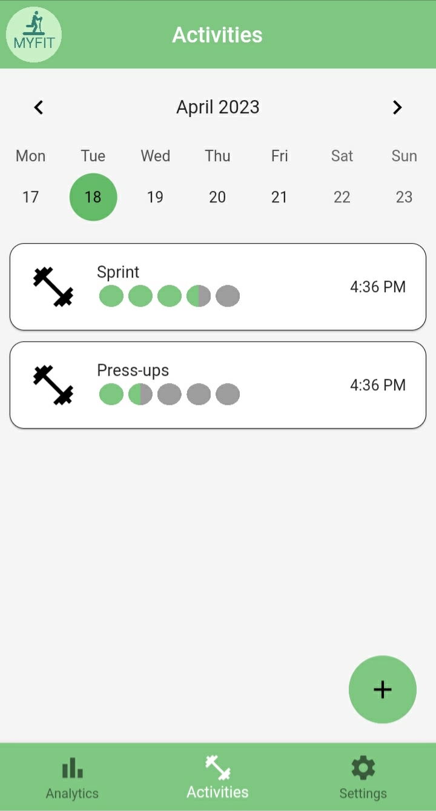The height and width of the screenshot is (811, 436).
Task: Choose Wednesday 19 in week row
Action: tap(155, 197)
